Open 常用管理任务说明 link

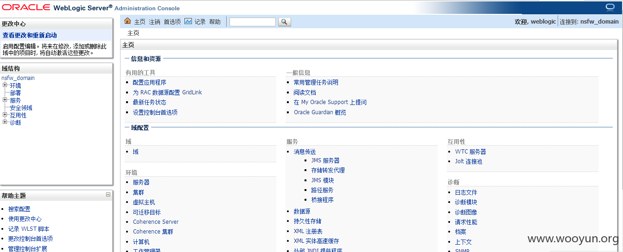pos(316,82)
